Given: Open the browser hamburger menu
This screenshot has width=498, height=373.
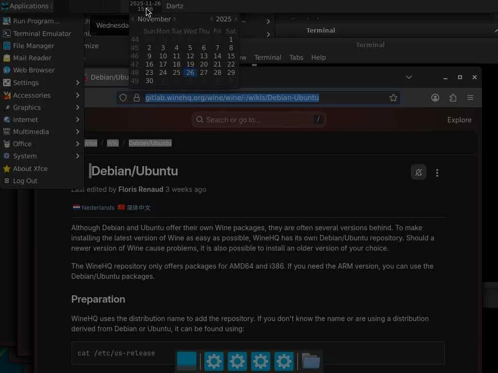Looking at the screenshot, I should (x=470, y=98).
